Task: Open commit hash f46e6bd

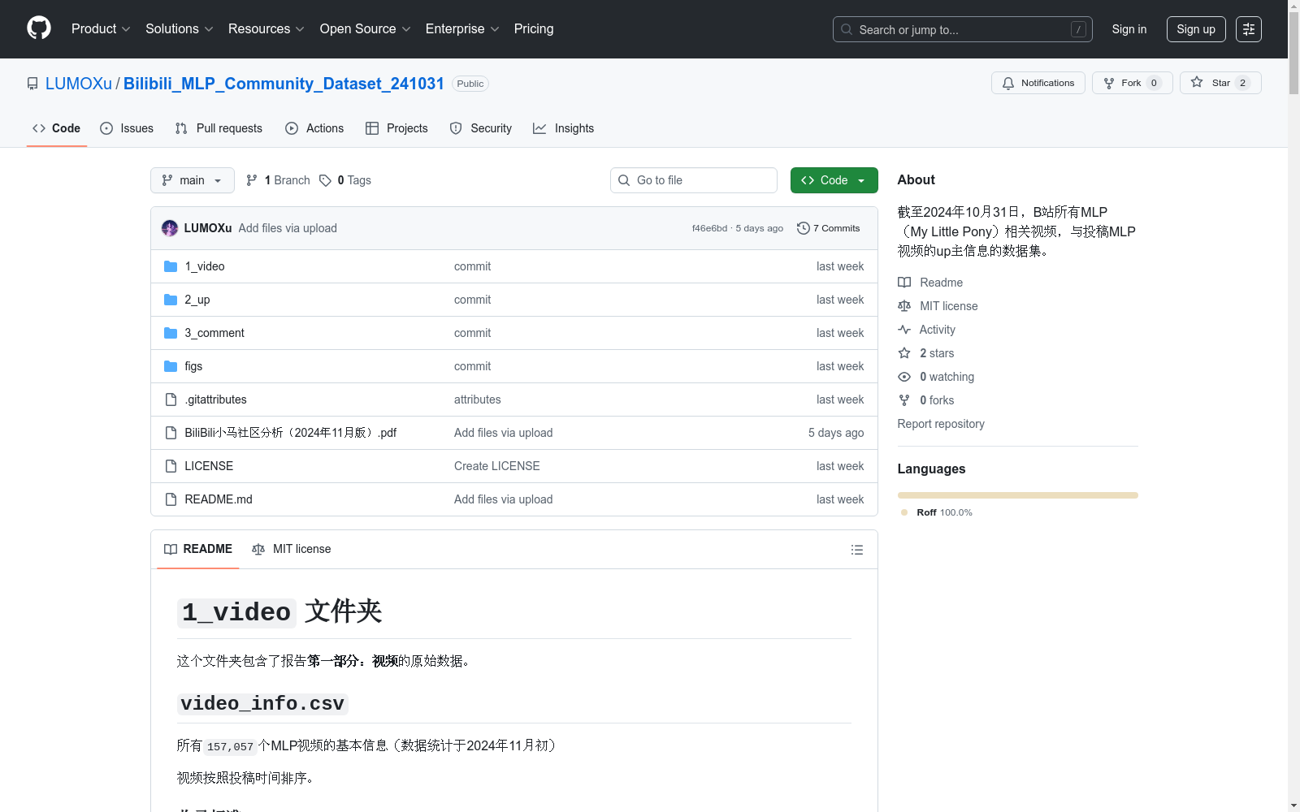Action: [x=709, y=228]
